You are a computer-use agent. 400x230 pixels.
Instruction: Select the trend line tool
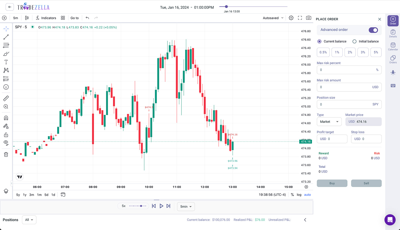6,37
